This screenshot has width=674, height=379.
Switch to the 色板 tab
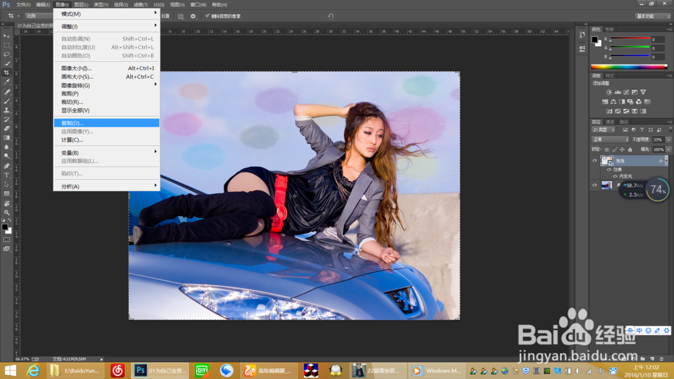click(x=609, y=29)
